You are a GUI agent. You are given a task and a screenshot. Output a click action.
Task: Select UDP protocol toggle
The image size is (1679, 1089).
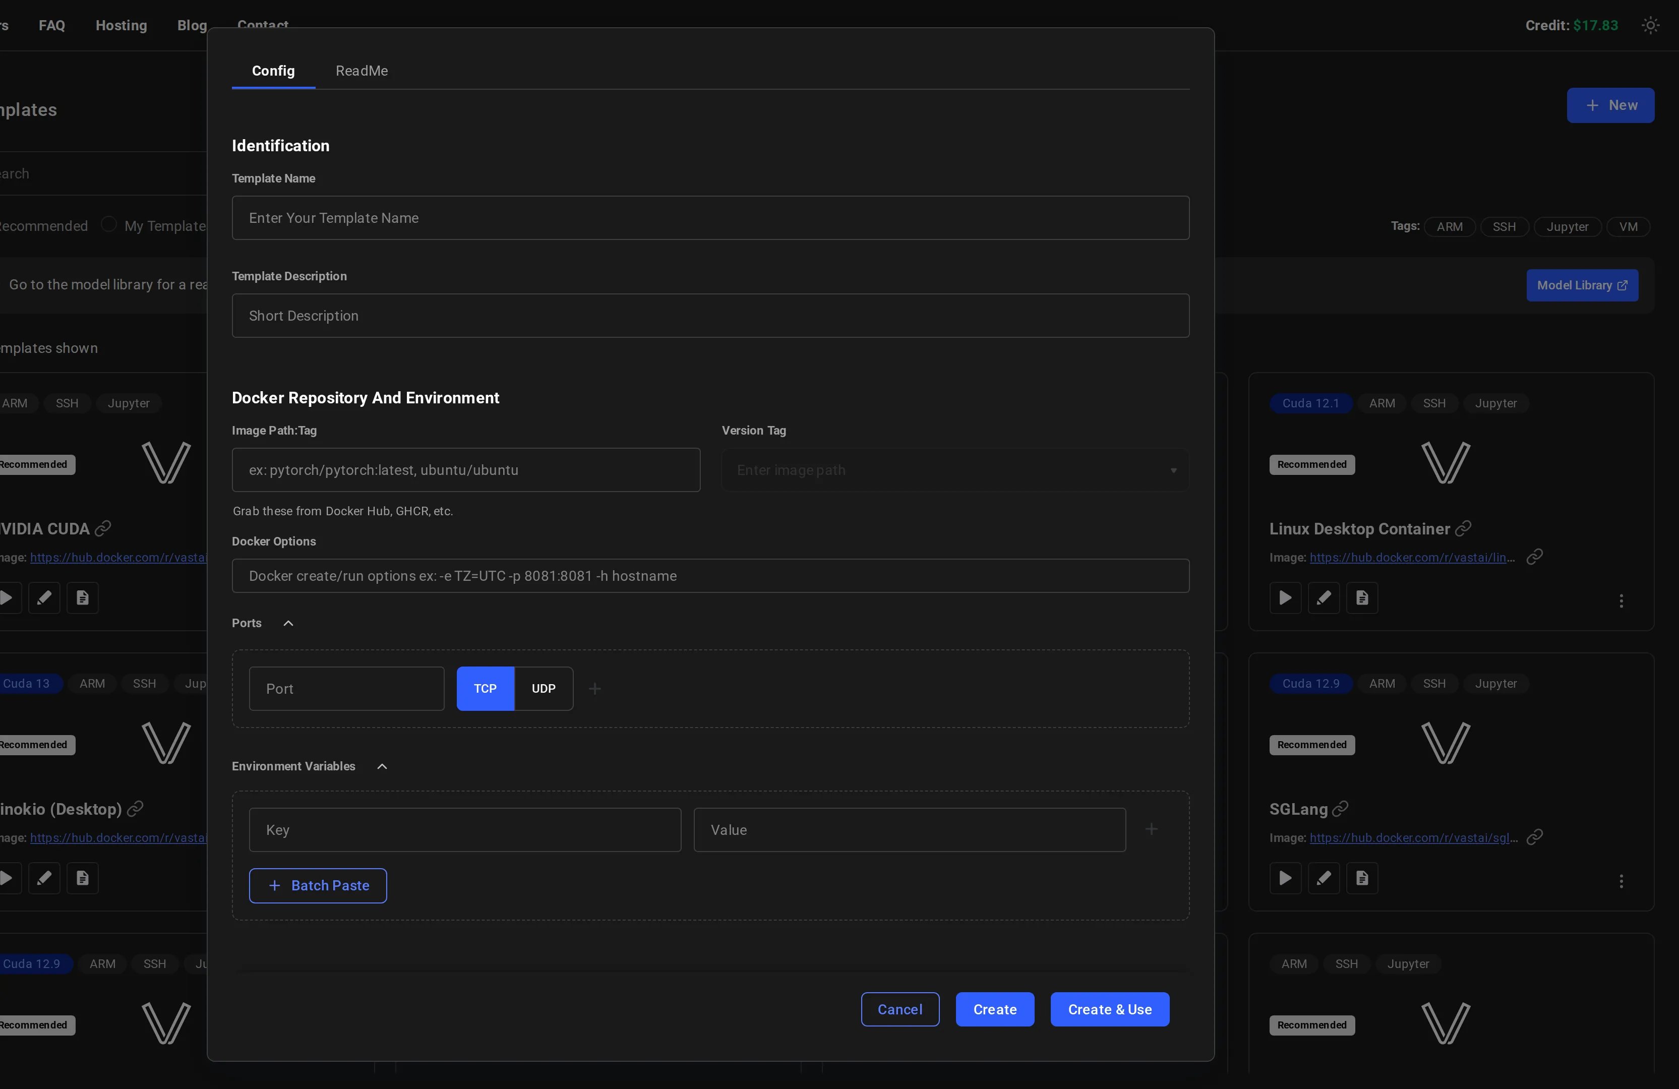[543, 688]
